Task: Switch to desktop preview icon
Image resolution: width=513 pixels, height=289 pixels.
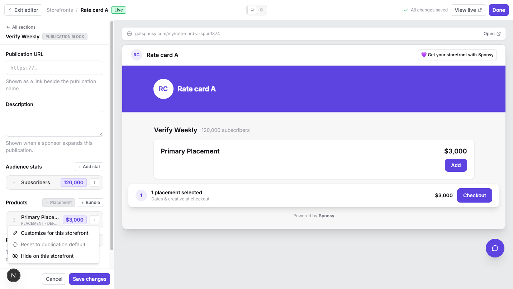Action: pyautogui.click(x=252, y=10)
